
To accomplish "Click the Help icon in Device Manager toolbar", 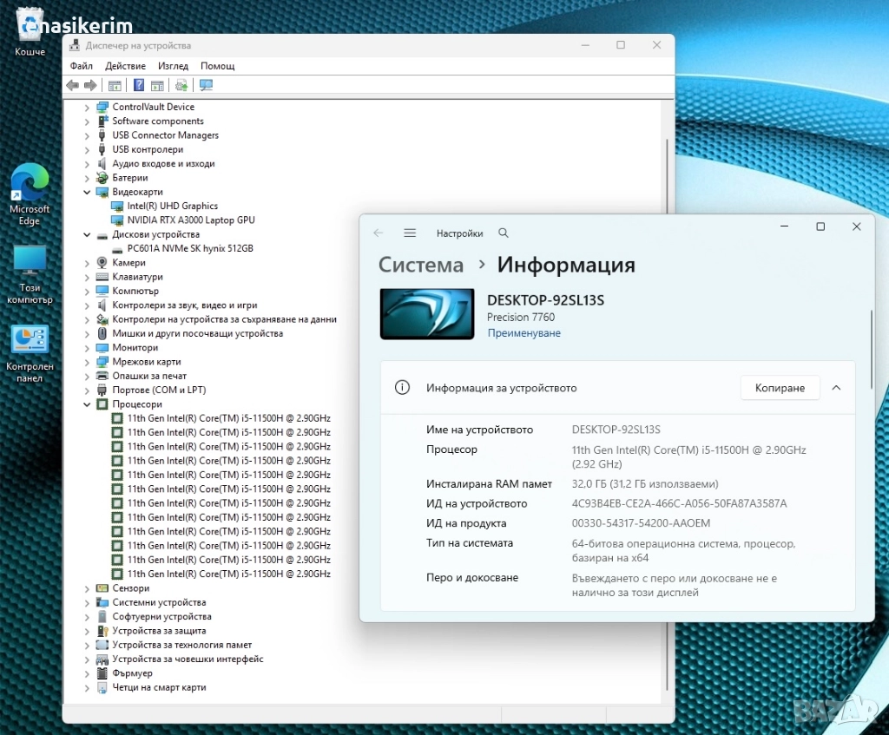I will point(138,85).
